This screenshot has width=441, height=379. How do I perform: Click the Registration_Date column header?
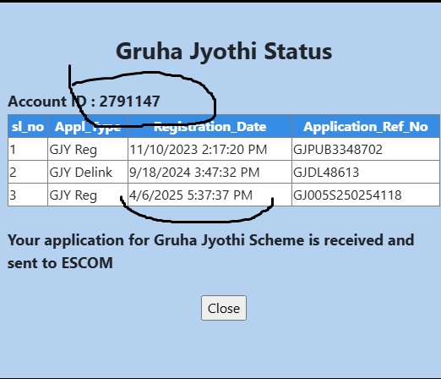pyautogui.click(x=210, y=127)
